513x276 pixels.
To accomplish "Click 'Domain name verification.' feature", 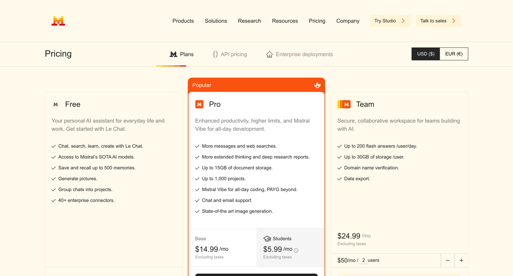I will pyautogui.click(x=372, y=168).
